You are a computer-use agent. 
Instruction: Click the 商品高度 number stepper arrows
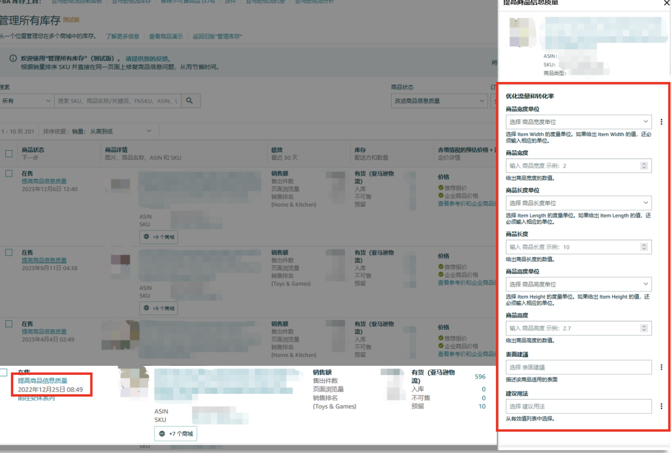(644, 328)
